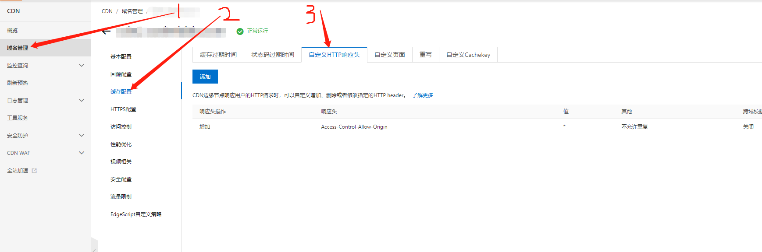The width and height of the screenshot is (762, 252).
Task: Collapse the sidebar using the bottom handle
Action: (x=94, y=245)
